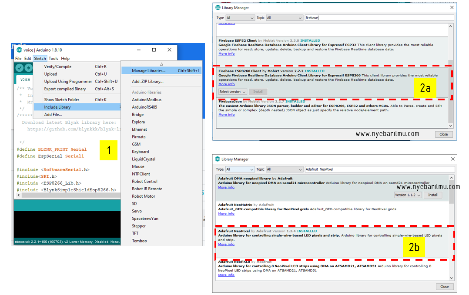Select the SD library
The image size is (469, 295).
pyautogui.click(x=134, y=204)
